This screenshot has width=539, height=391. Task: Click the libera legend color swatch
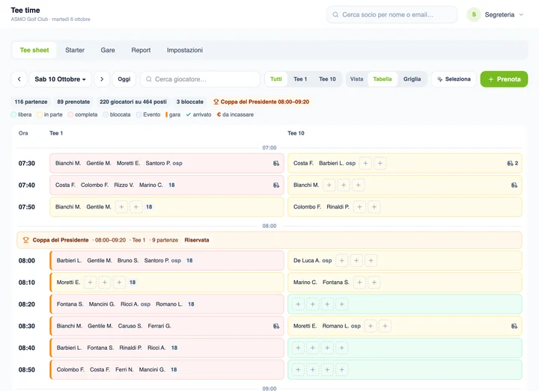13,114
